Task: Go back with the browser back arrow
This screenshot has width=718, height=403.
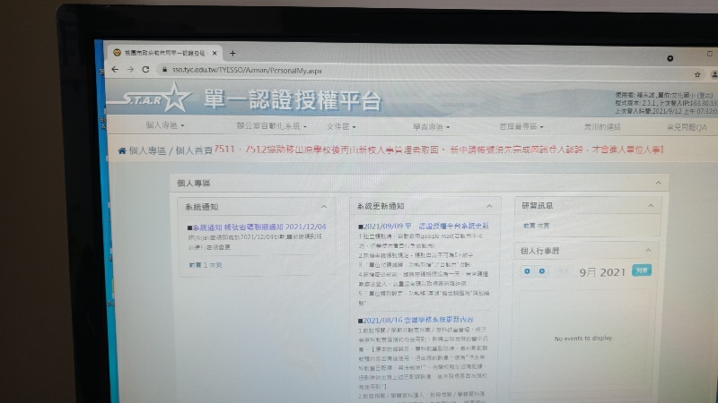Action: tap(115, 70)
